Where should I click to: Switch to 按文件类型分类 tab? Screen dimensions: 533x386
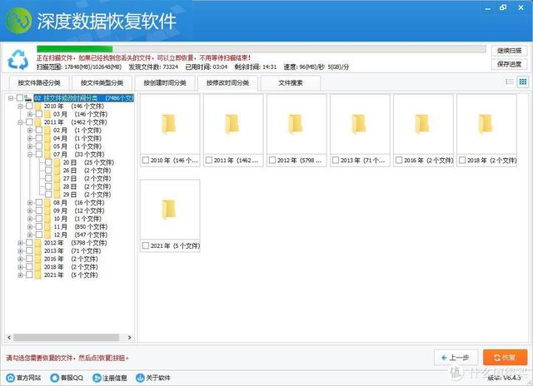[x=102, y=83]
